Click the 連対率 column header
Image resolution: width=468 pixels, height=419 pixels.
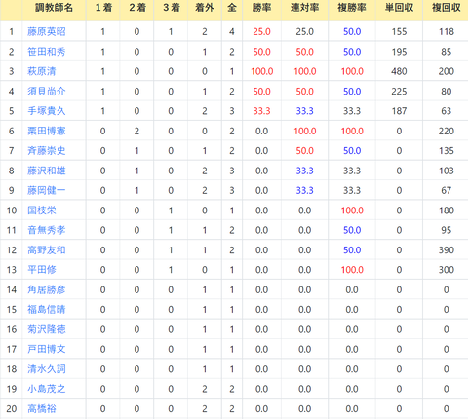304,8
